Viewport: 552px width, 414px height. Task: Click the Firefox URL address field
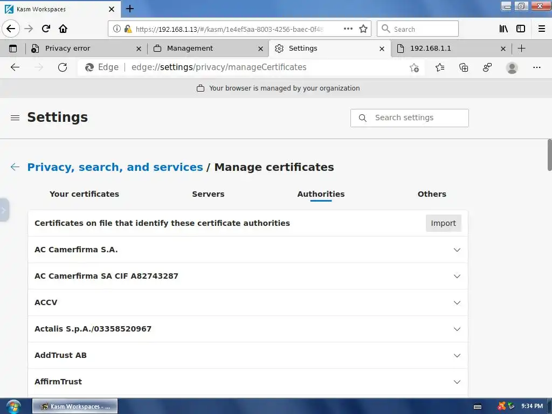point(230,29)
